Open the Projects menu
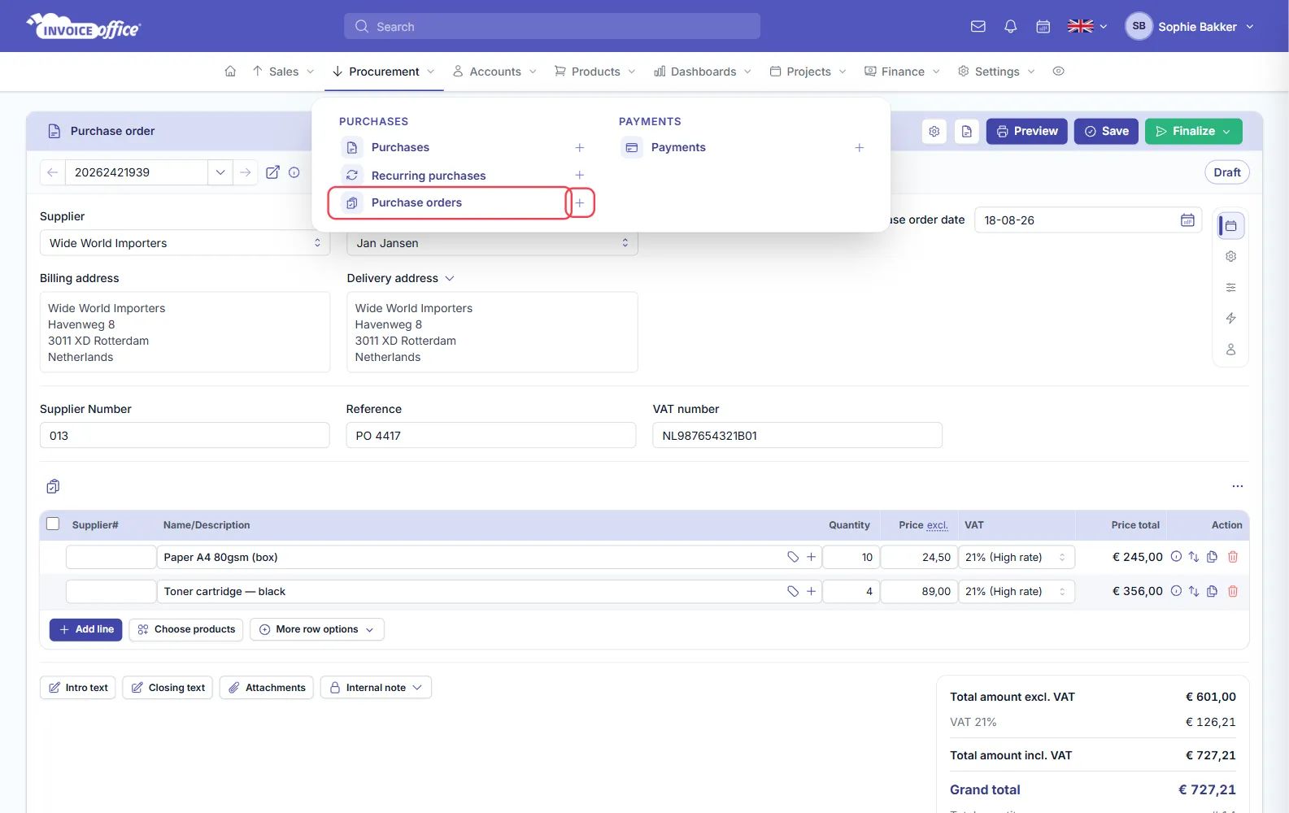Screen dimensions: 1289x813 808,72
